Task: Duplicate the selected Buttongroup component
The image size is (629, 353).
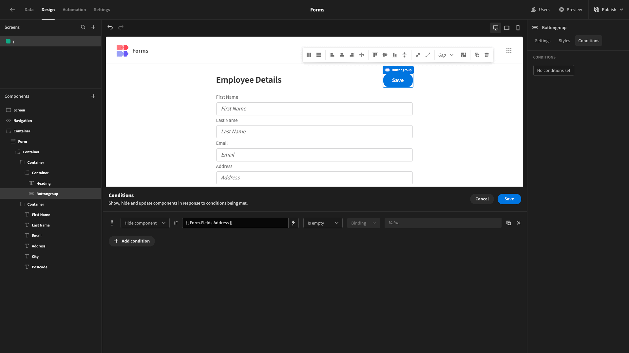Action: pyautogui.click(x=477, y=55)
